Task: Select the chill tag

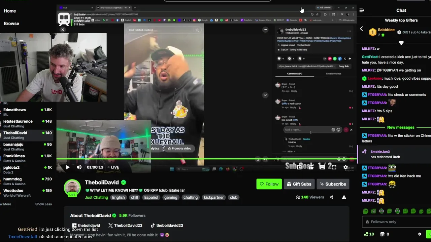Action: tap(134, 197)
